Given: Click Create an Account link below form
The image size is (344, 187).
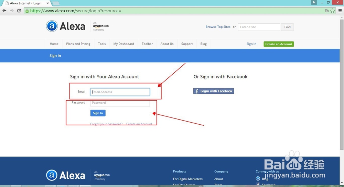Looking at the screenshot, I should pyautogui.click(x=139, y=124).
